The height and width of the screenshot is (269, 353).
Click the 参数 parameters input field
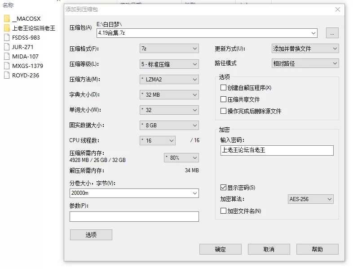[134, 217]
